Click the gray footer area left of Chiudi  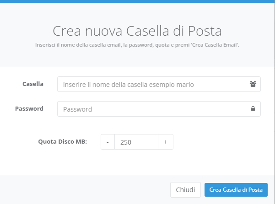pos(84,190)
